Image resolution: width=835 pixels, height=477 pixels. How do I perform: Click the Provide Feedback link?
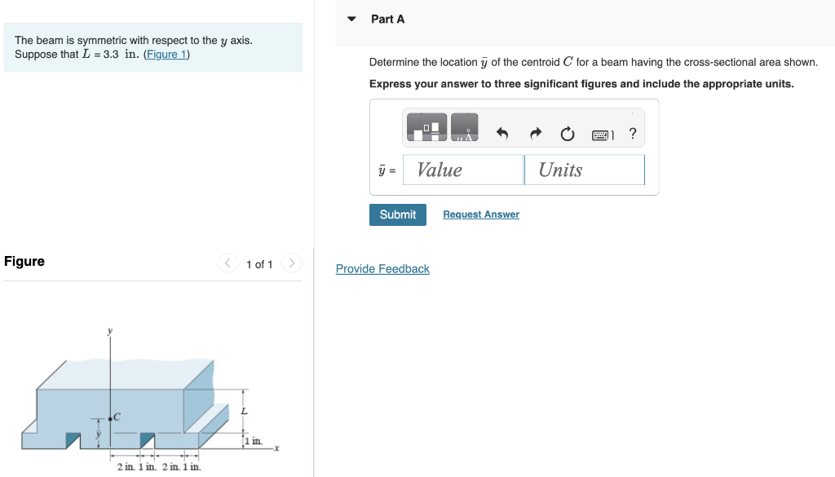tap(382, 268)
